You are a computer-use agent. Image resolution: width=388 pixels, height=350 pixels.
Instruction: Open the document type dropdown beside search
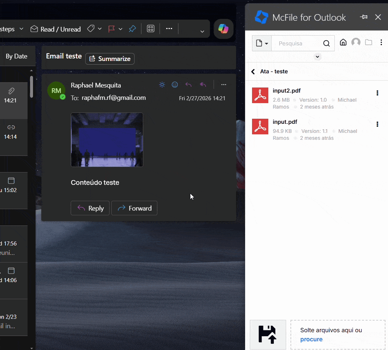(x=262, y=44)
